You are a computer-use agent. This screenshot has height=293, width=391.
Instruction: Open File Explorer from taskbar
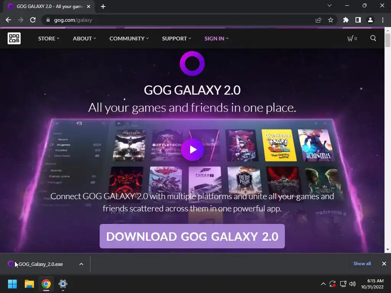[x=29, y=284]
